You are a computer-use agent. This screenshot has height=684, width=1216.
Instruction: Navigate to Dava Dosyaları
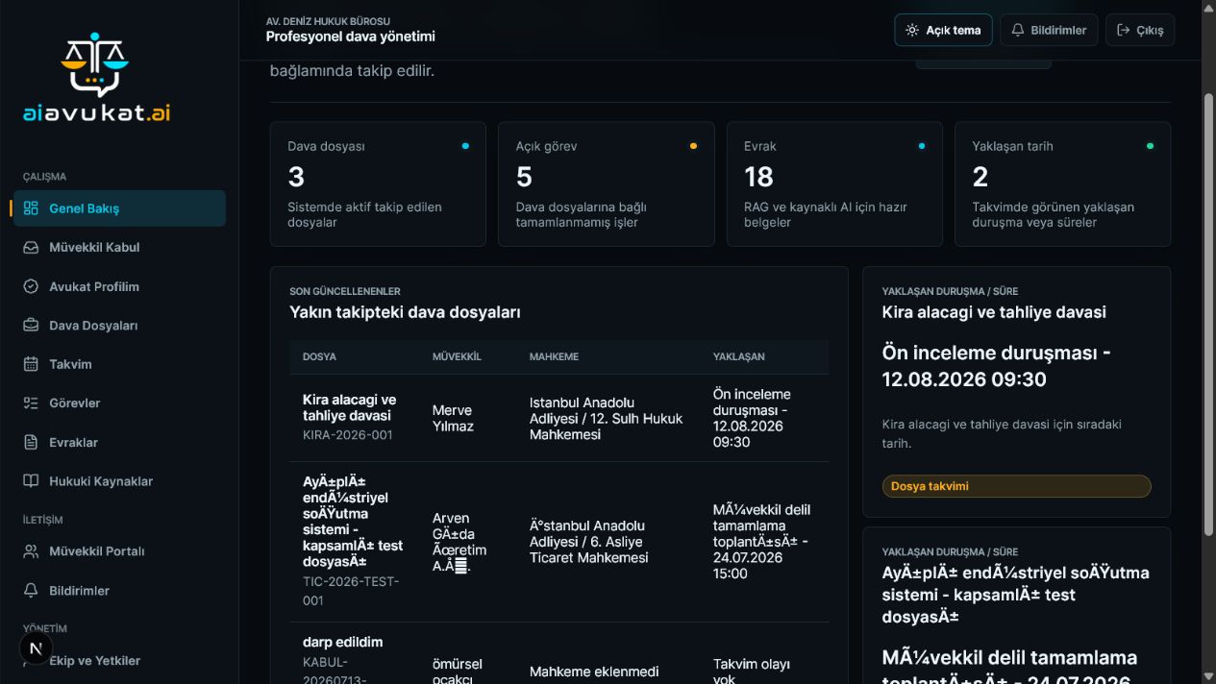pyautogui.click(x=119, y=326)
